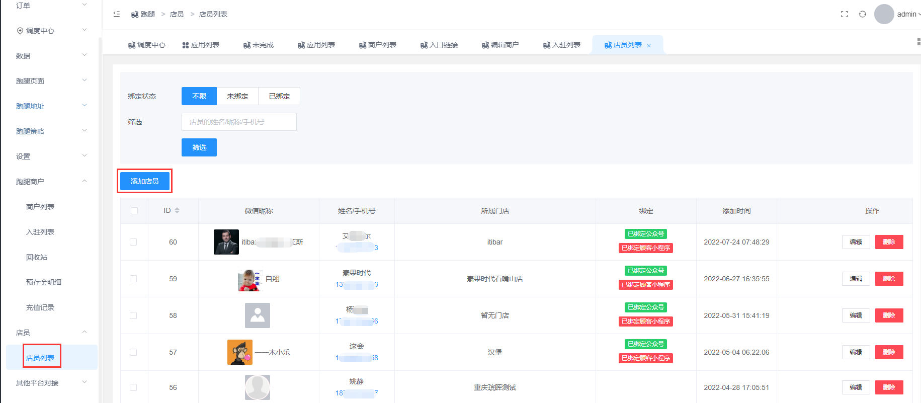Switch to the 入口链接 tab
The height and width of the screenshot is (403, 921).
pyautogui.click(x=439, y=45)
